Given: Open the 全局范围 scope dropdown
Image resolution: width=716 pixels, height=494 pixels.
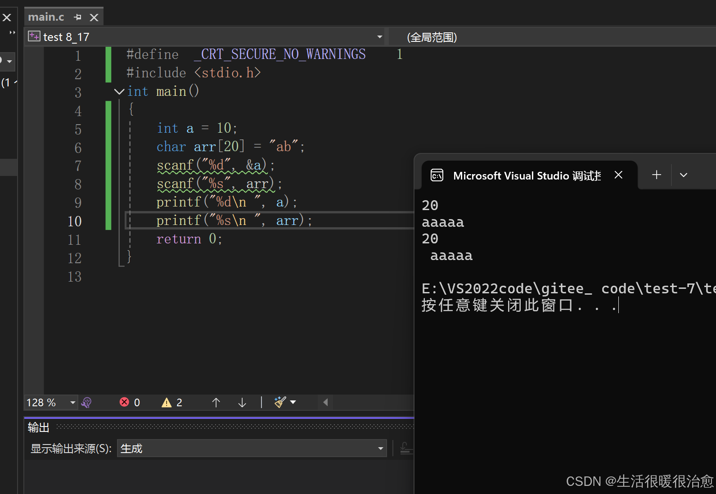Looking at the screenshot, I should [432, 37].
